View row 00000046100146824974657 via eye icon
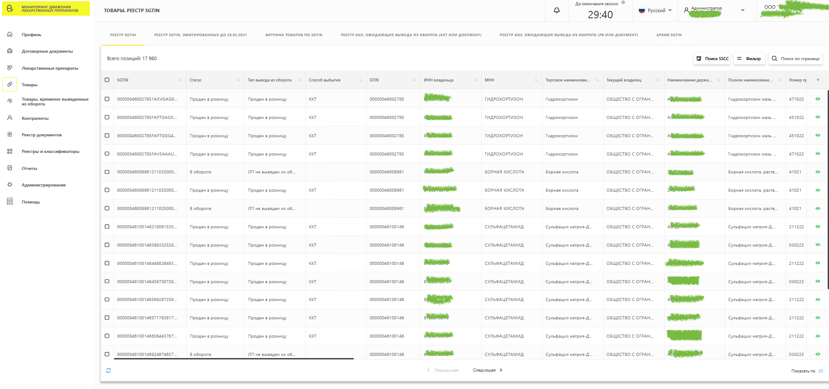The image size is (829, 389). [x=818, y=354]
